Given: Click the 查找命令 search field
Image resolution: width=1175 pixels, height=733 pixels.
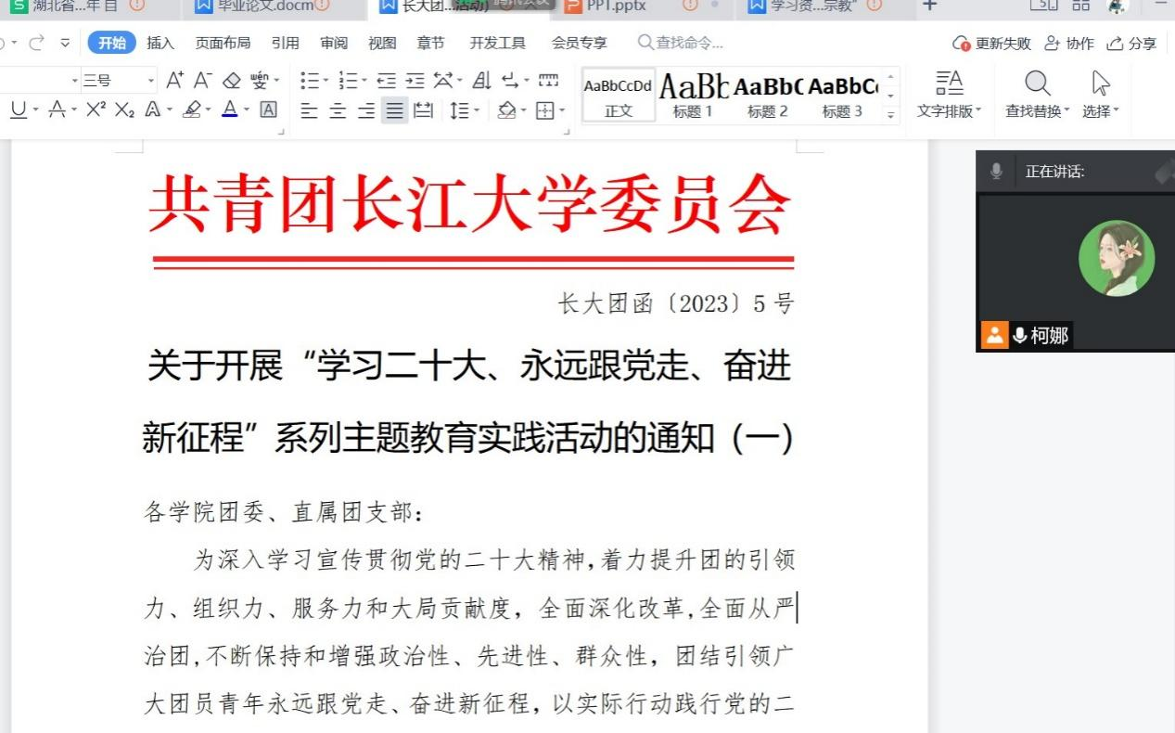Looking at the screenshot, I should pyautogui.click(x=688, y=43).
